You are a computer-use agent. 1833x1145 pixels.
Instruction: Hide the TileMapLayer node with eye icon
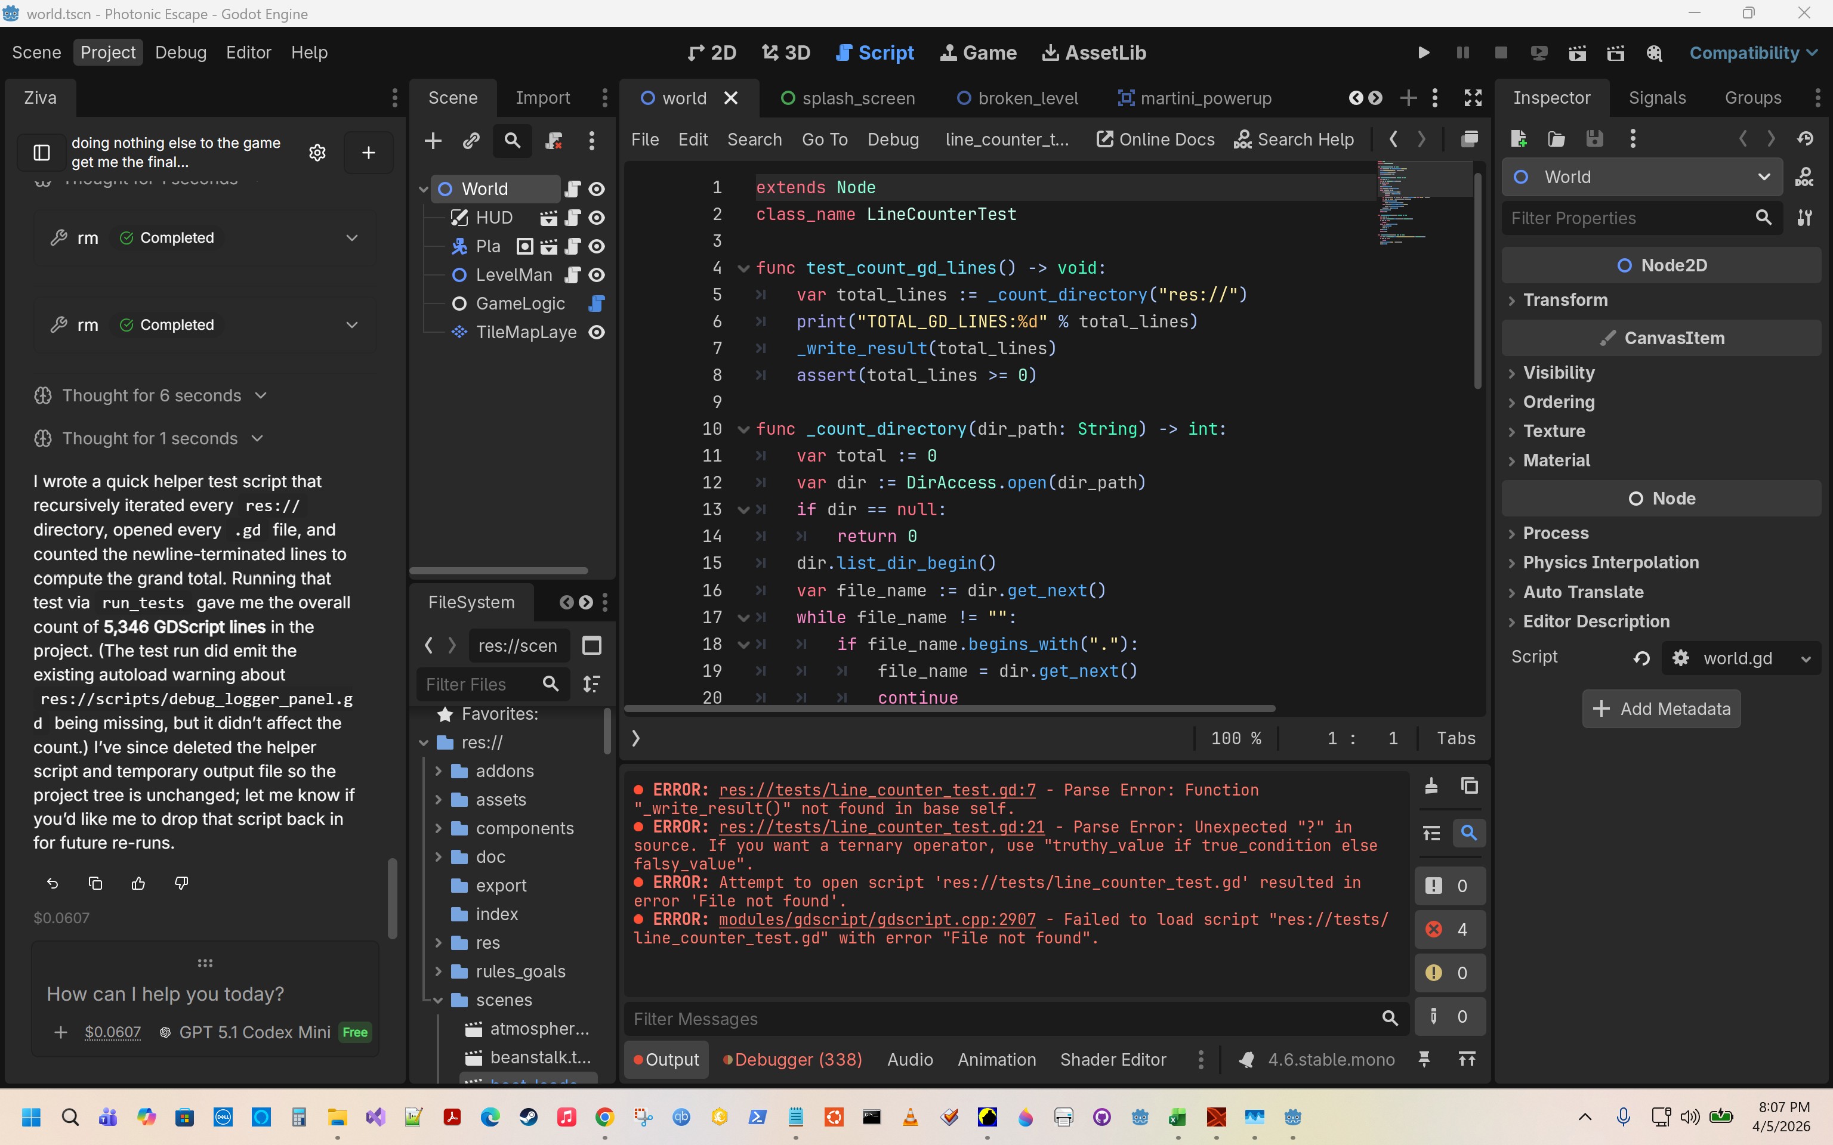(597, 332)
